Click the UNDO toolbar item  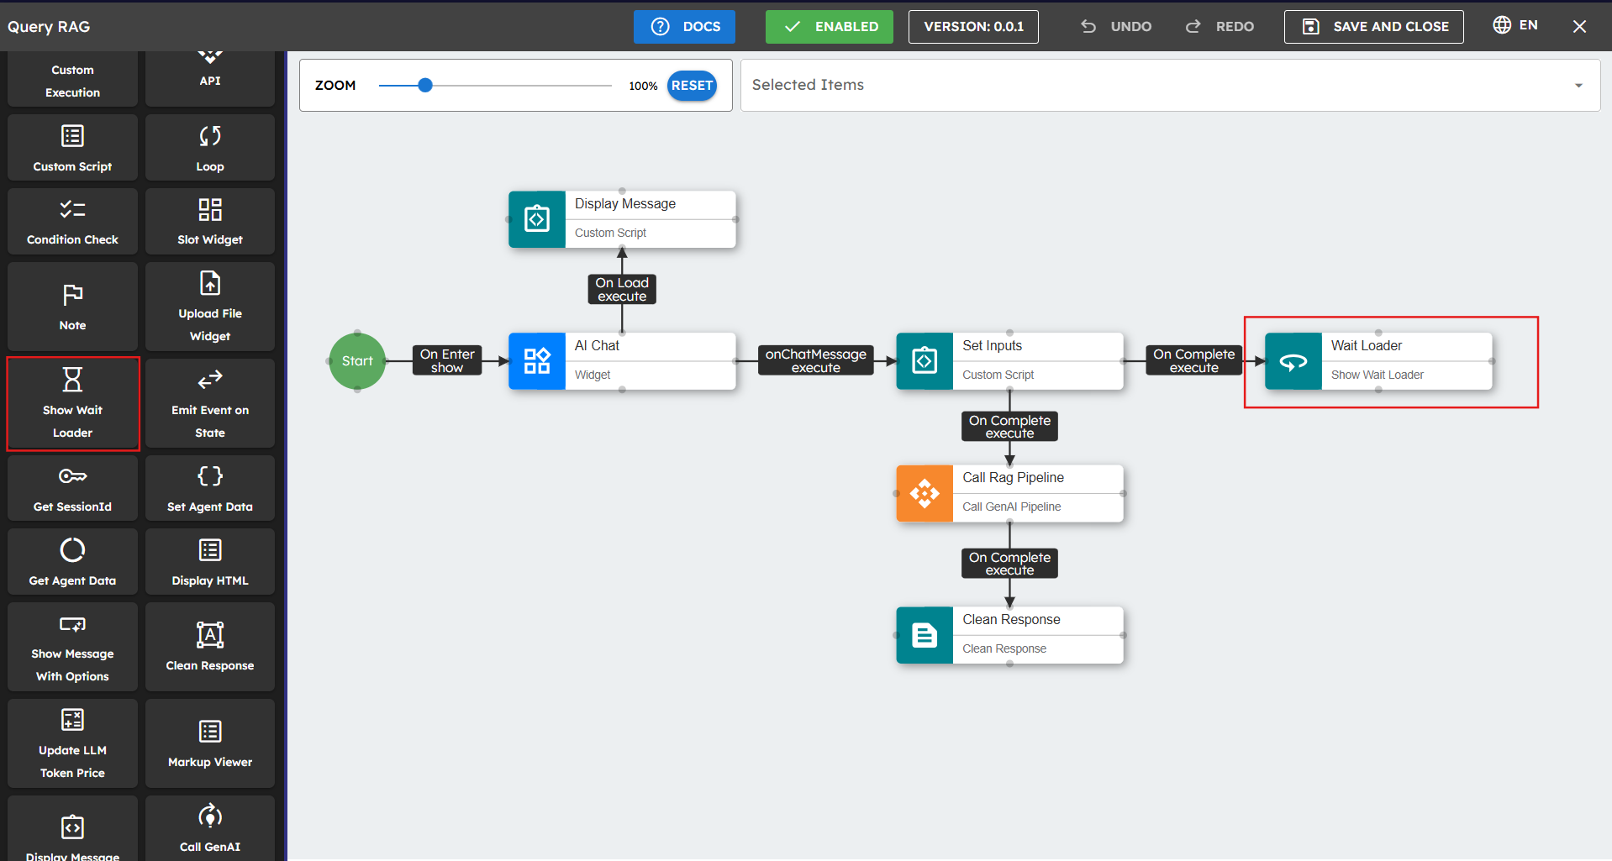point(1116,27)
